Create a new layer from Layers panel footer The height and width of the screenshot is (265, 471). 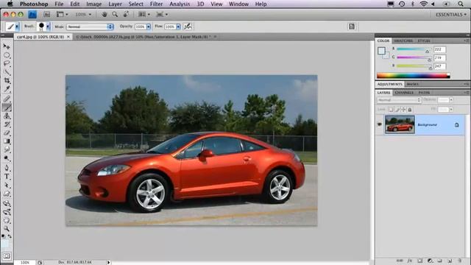[450, 261]
